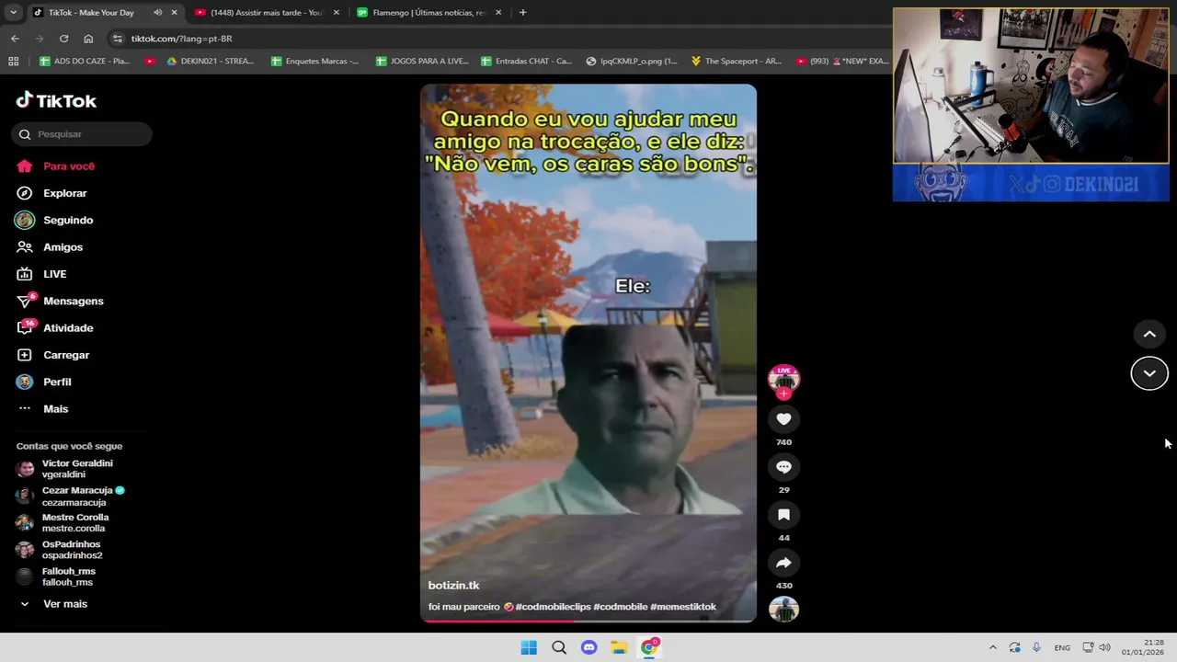Open The Spaceport bookmark
The width and height of the screenshot is (1177, 662).
pyautogui.click(x=736, y=61)
